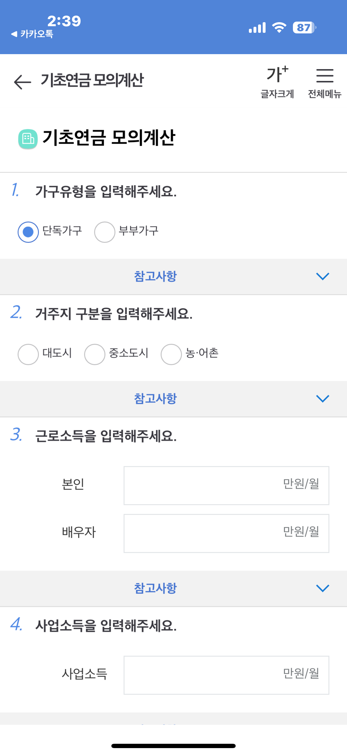Tap the green calculator icon beside title

(28, 139)
